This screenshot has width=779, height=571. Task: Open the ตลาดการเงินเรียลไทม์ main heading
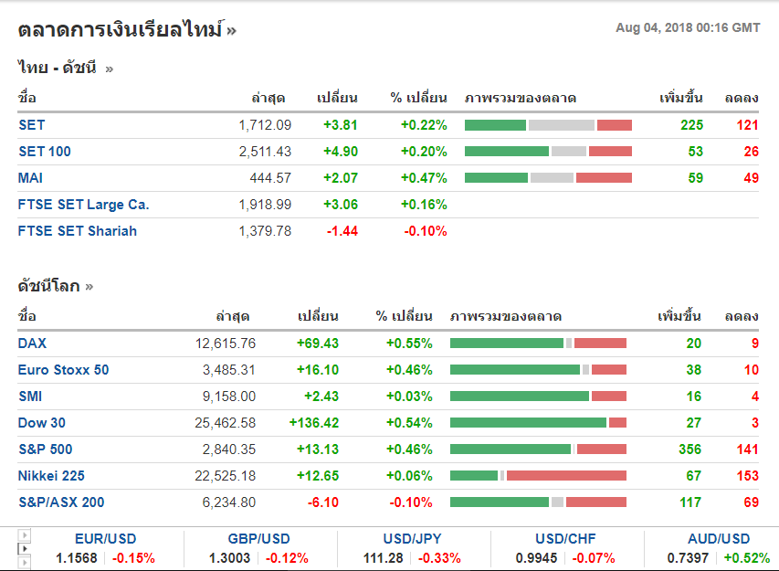click(120, 29)
